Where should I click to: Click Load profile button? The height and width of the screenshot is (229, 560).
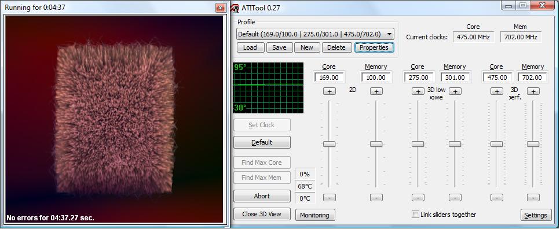coord(250,47)
